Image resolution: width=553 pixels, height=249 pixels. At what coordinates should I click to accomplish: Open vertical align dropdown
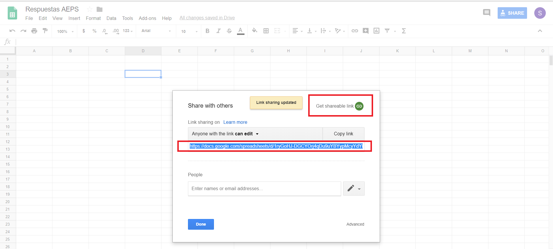[x=312, y=31]
